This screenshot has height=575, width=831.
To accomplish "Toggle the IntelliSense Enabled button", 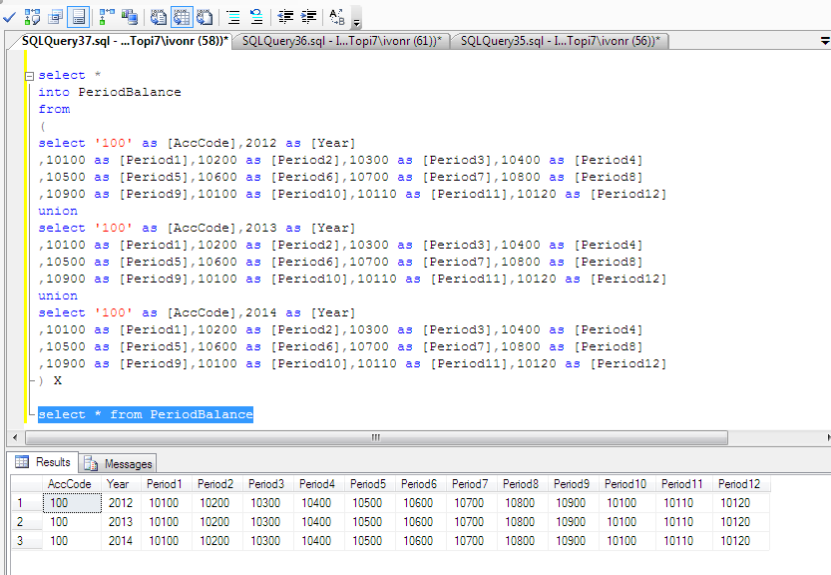I will click(79, 17).
